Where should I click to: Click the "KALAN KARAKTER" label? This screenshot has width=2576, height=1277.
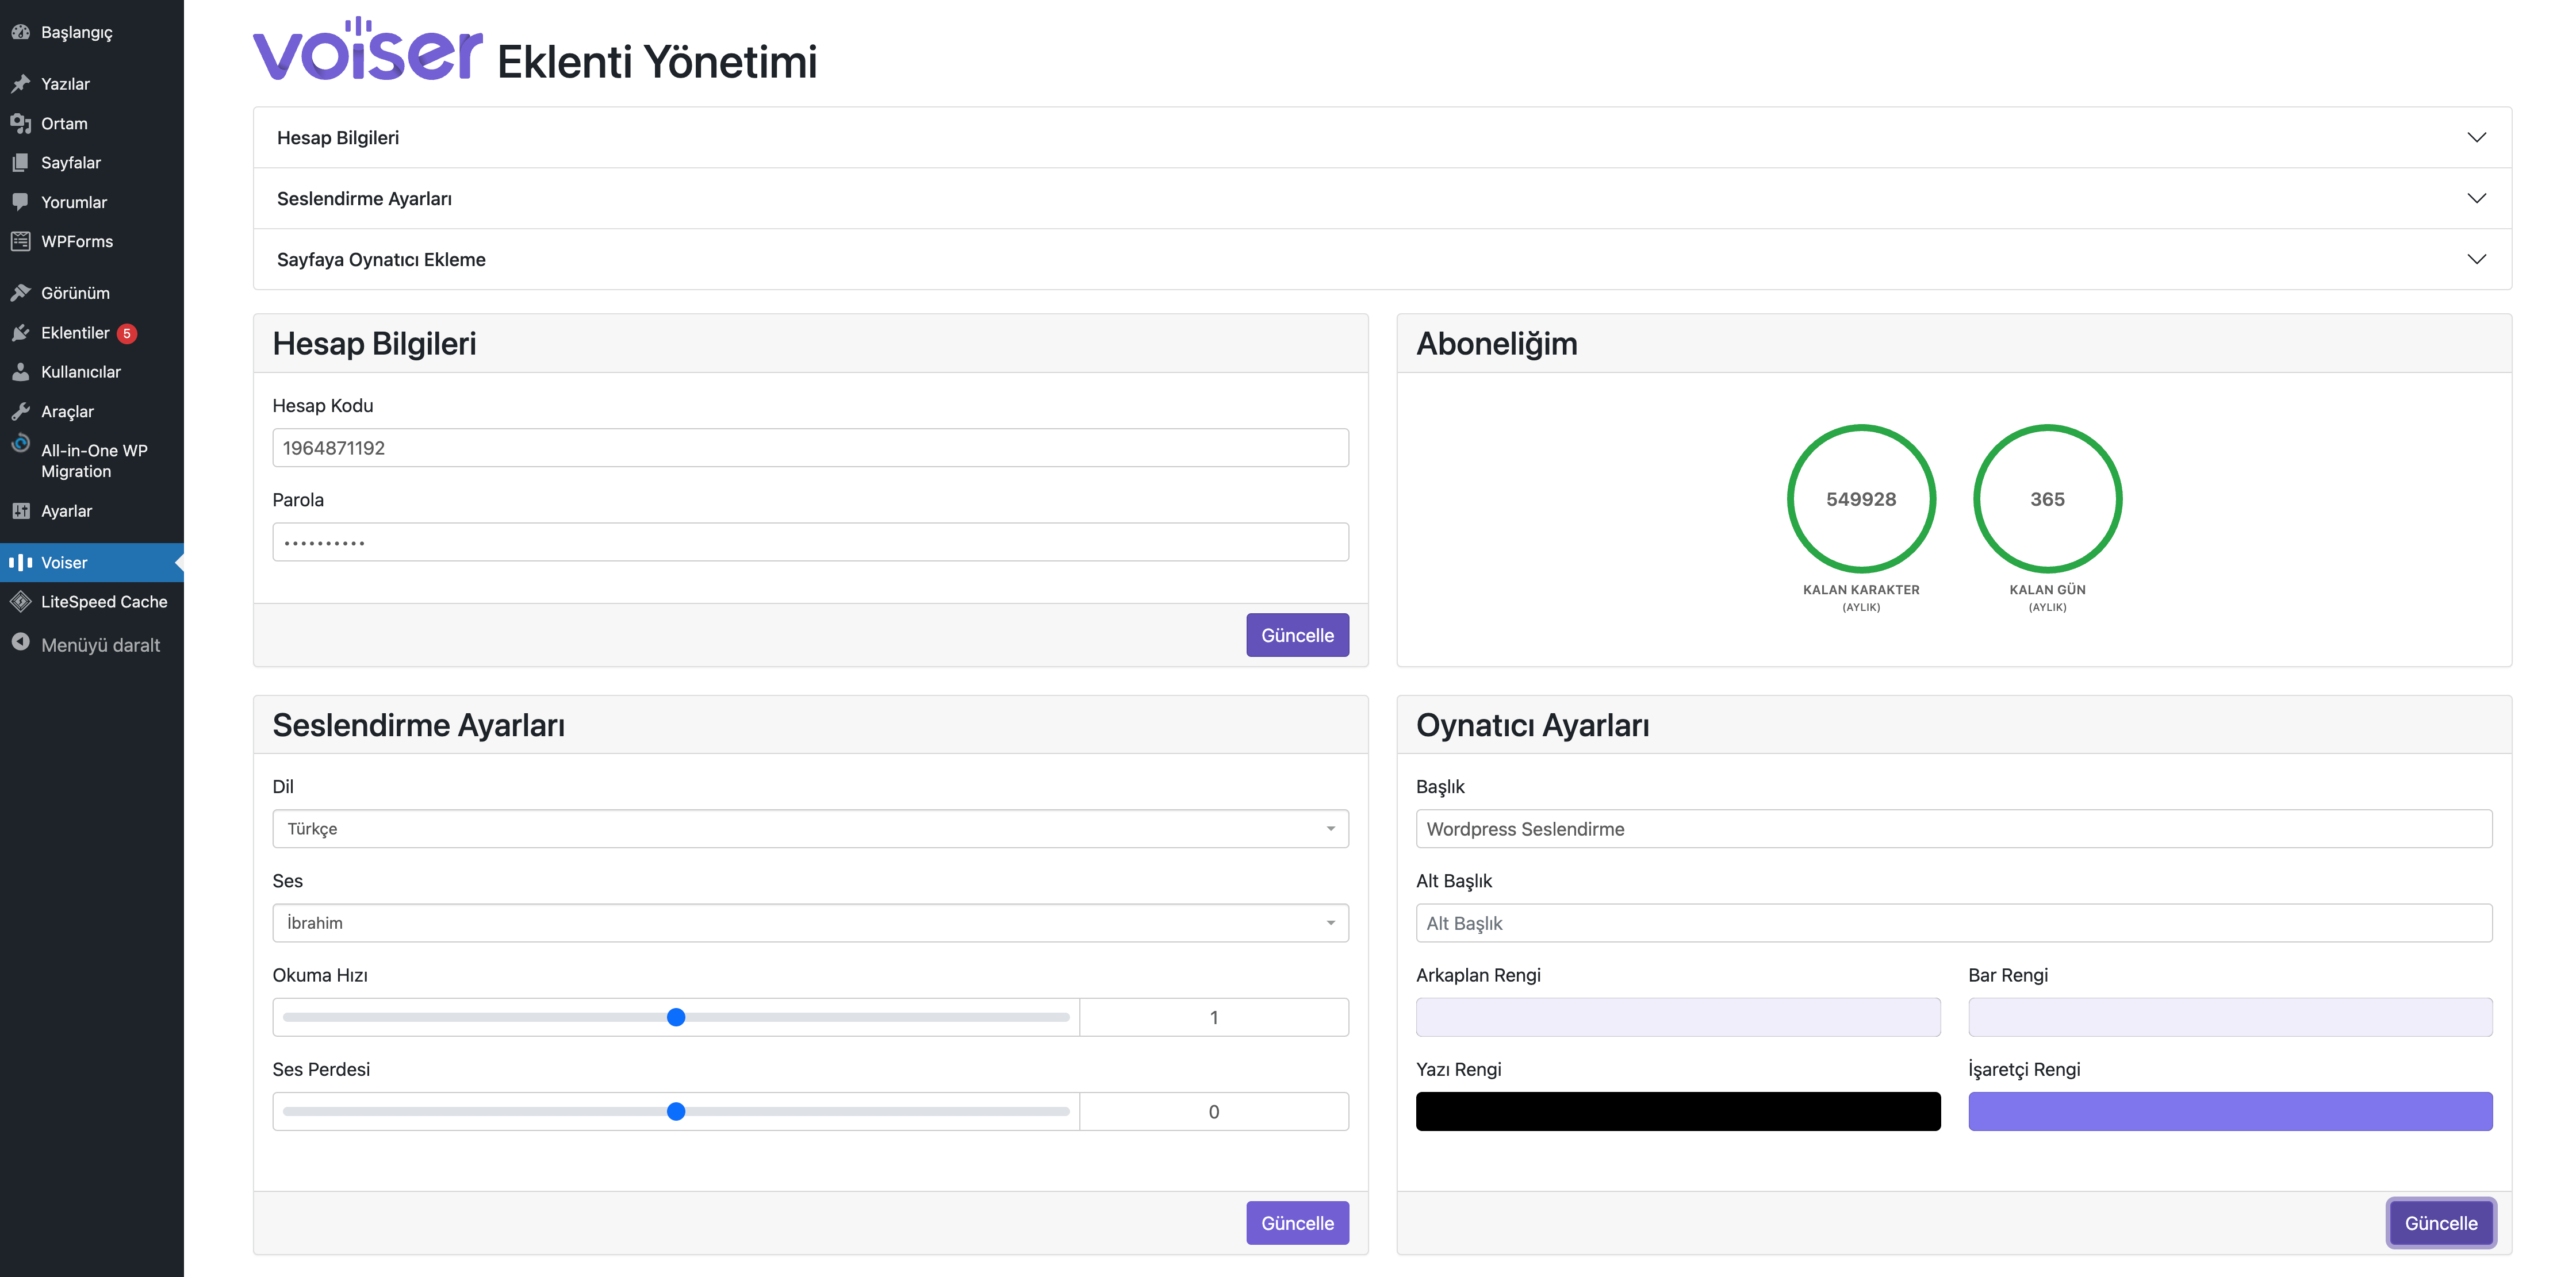1861,590
